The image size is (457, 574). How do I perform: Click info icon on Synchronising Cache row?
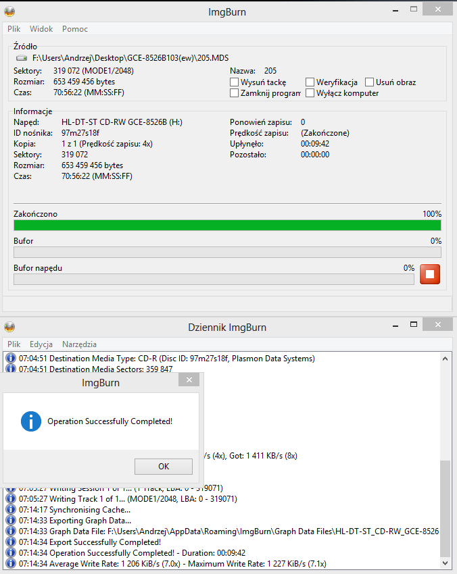[x=11, y=510]
